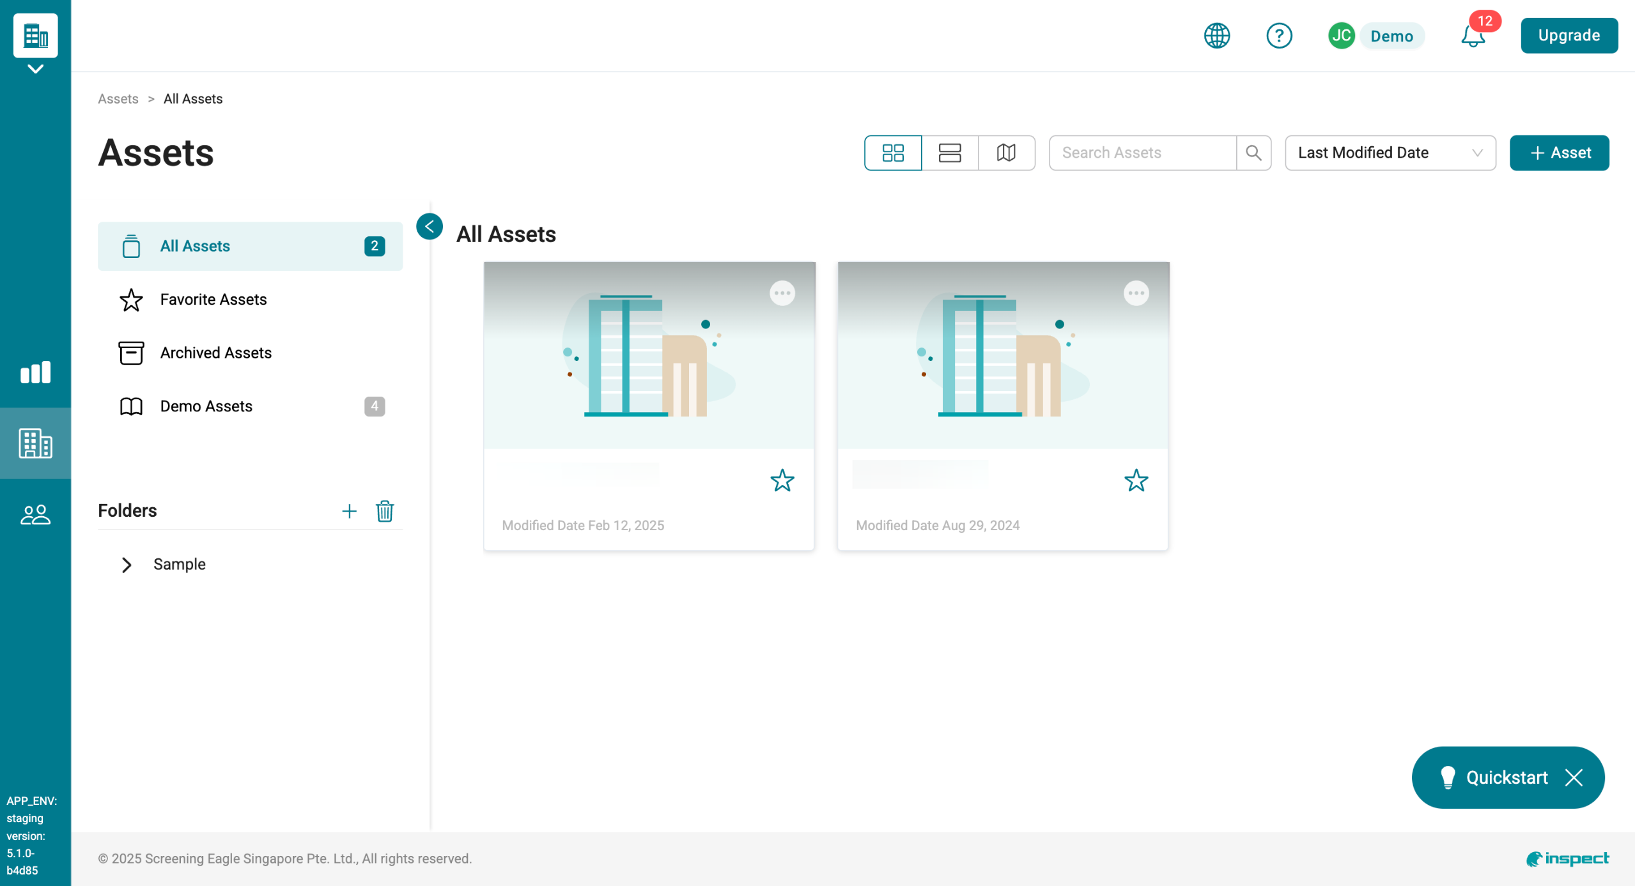Add a new folder with the plus icon
Screen dimensions: 1635x886
[x=349, y=511]
